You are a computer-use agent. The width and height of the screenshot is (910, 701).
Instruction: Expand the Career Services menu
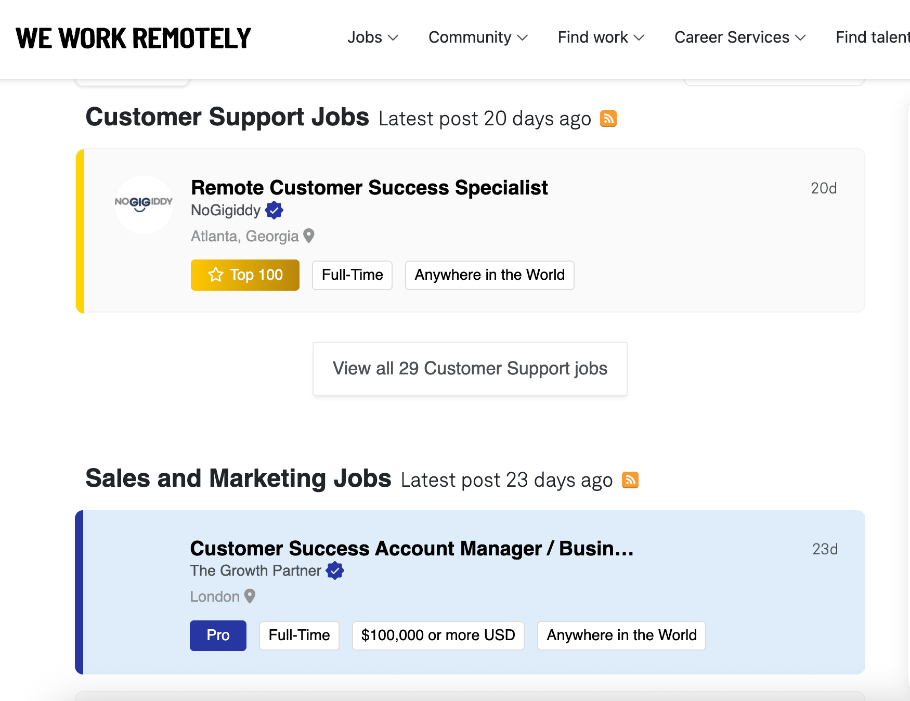pyautogui.click(x=740, y=37)
